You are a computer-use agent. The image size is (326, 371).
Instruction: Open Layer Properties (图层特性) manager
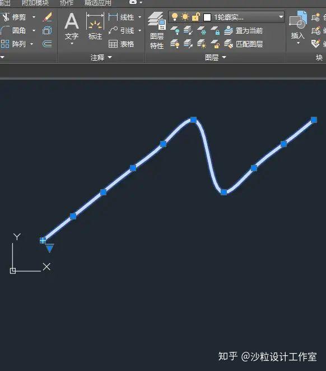[x=157, y=30]
